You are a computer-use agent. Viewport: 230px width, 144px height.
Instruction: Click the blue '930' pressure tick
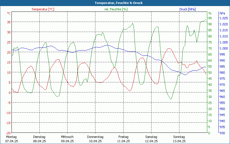point(222,133)
